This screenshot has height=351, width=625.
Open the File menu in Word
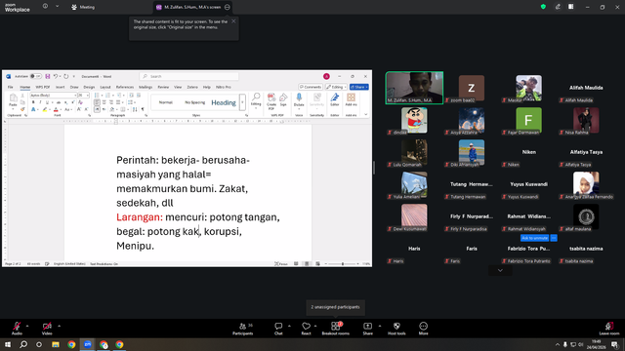[x=11, y=87]
